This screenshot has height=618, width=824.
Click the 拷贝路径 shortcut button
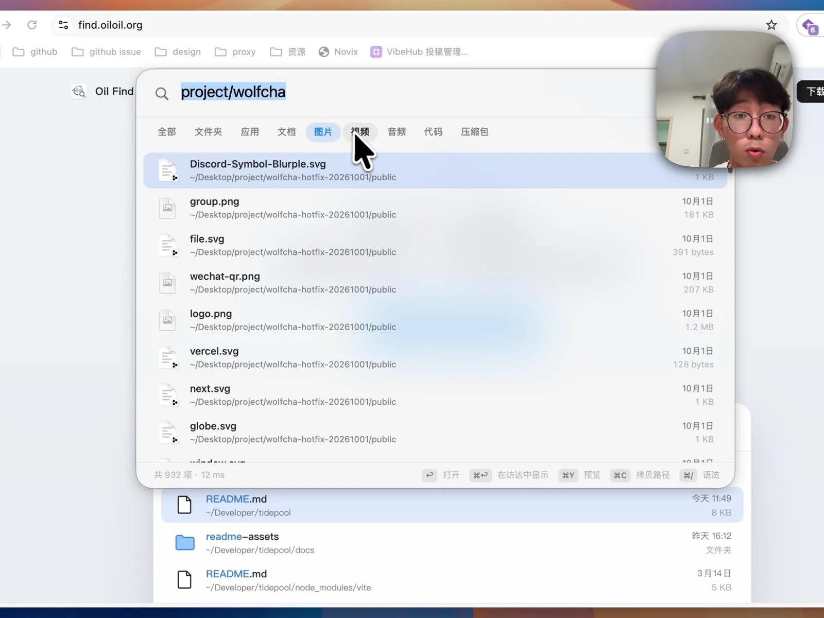[640, 475]
